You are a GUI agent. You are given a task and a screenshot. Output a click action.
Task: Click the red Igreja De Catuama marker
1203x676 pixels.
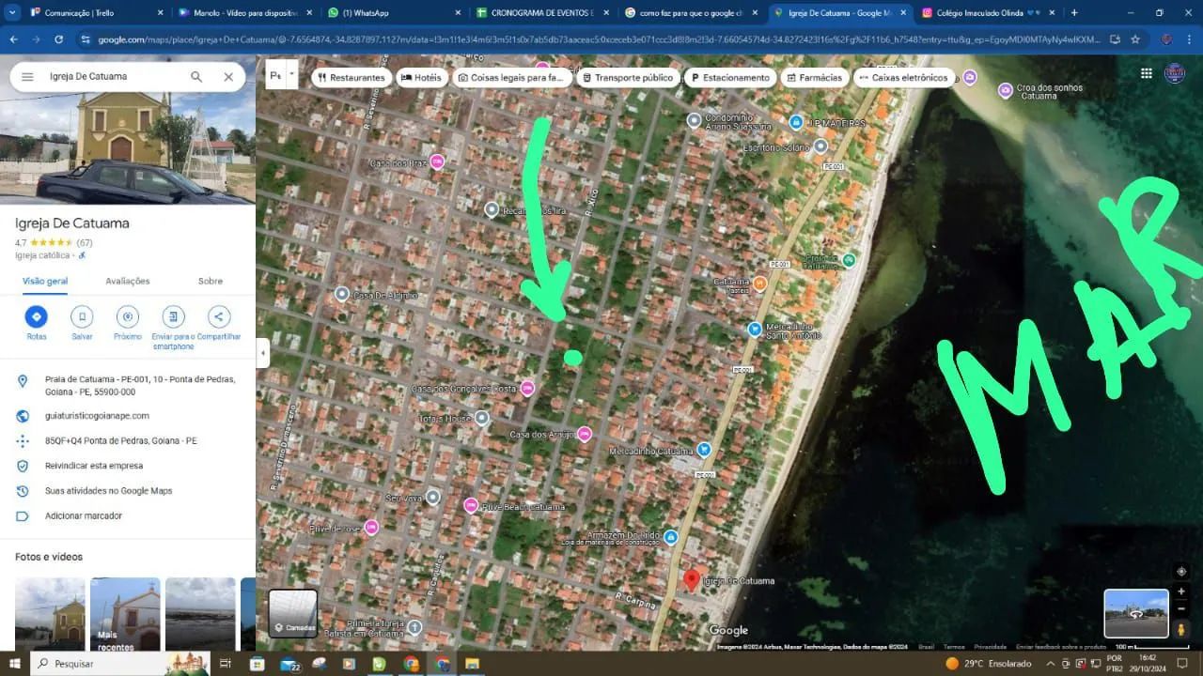pos(692,579)
